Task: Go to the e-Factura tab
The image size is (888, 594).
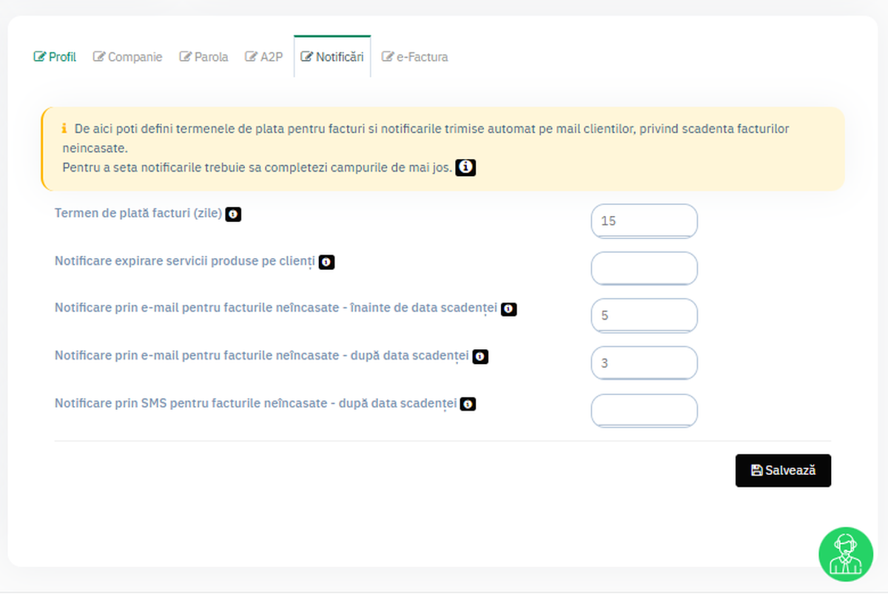Action: click(x=414, y=57)
